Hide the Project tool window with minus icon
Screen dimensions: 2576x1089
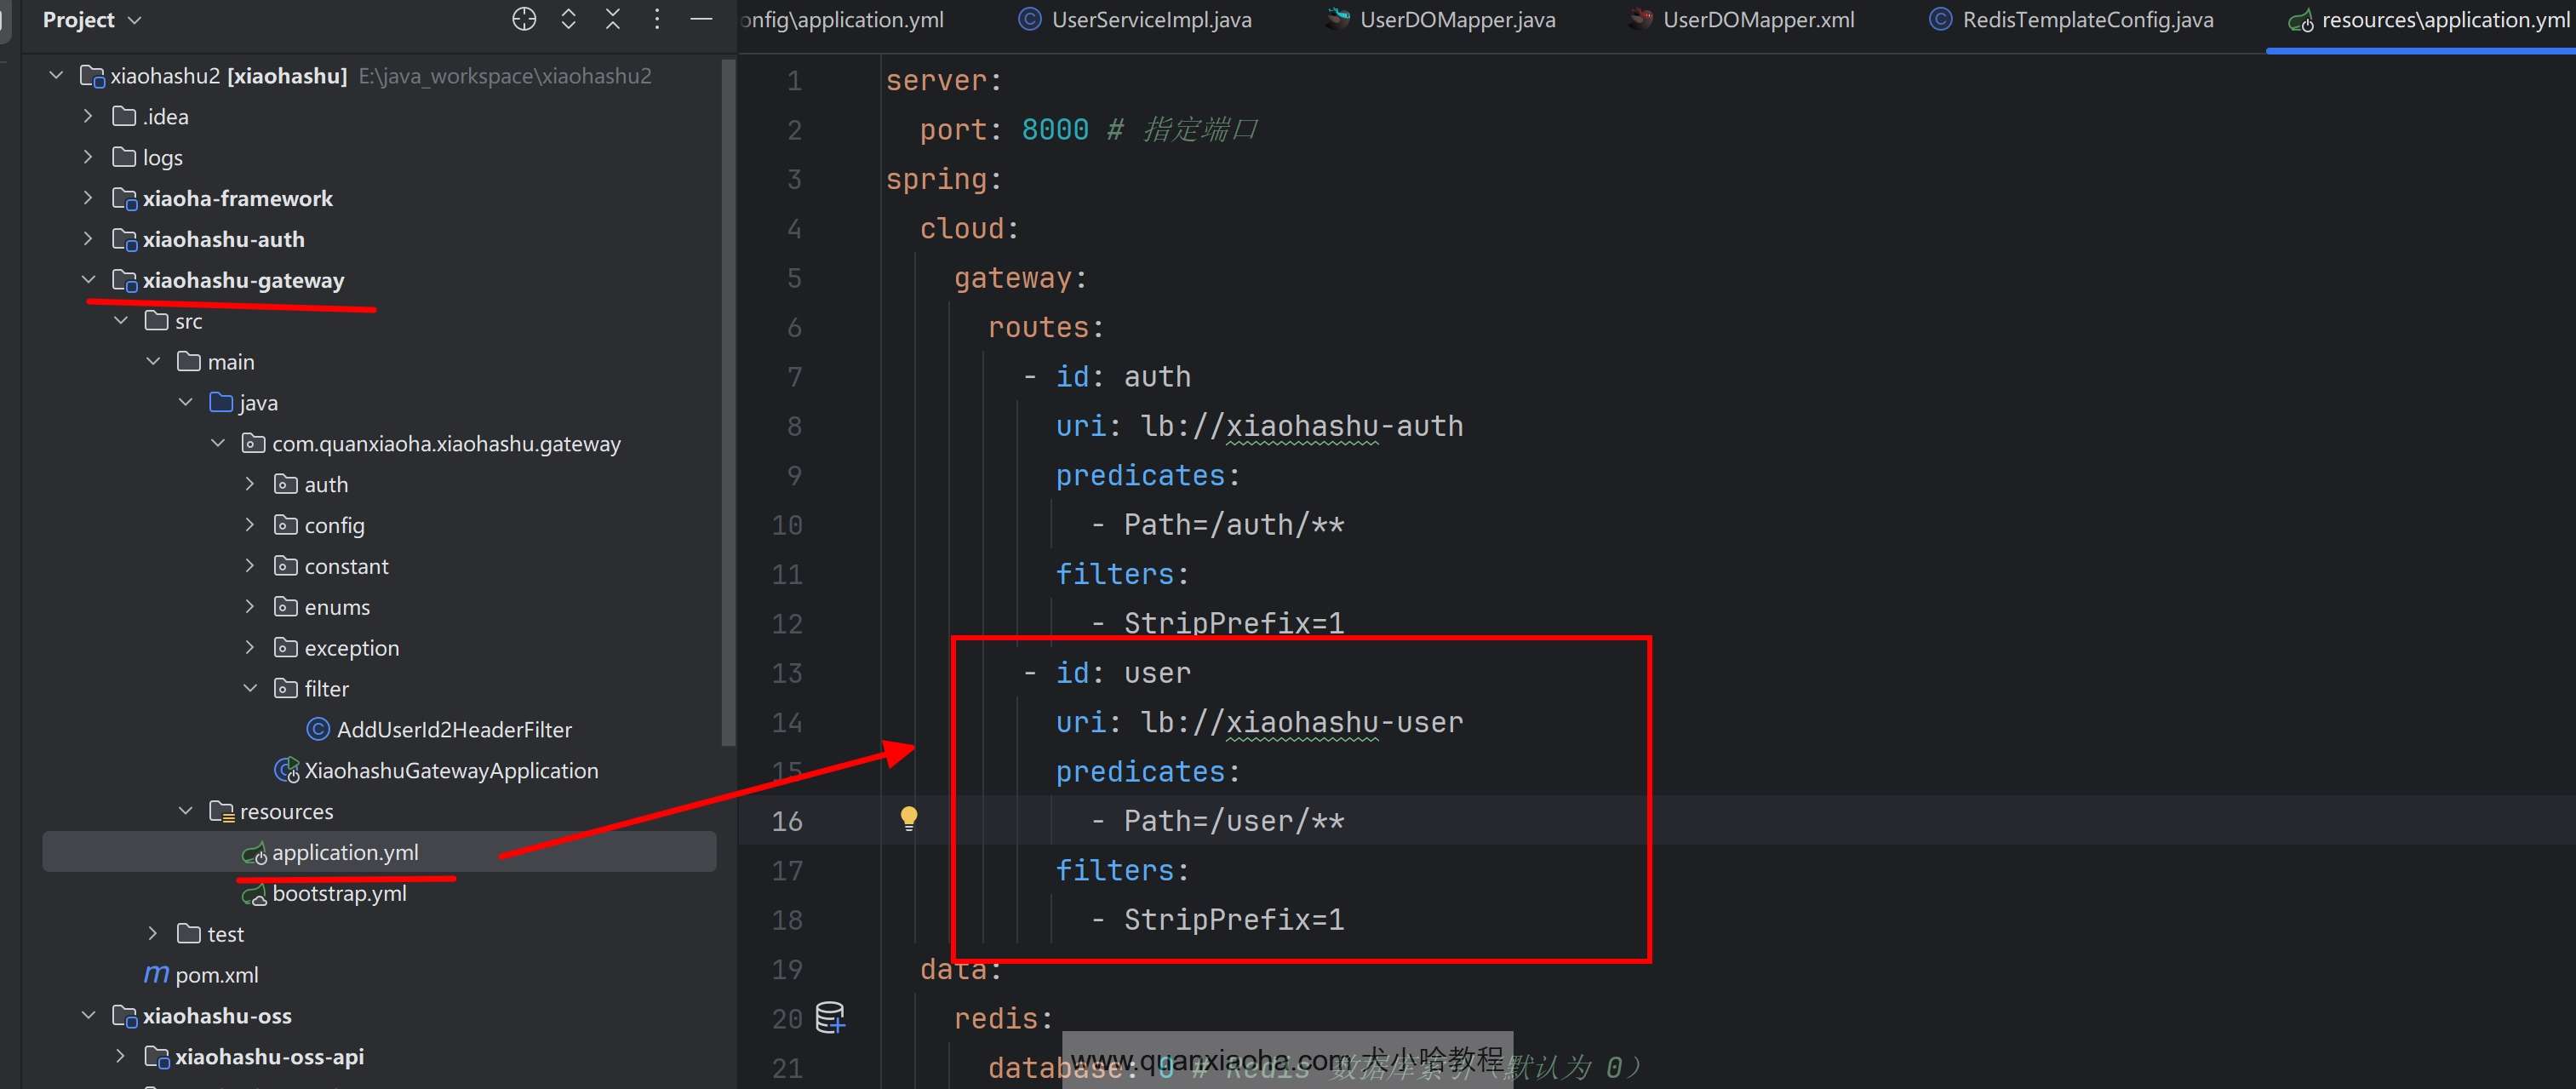(702, 19)
